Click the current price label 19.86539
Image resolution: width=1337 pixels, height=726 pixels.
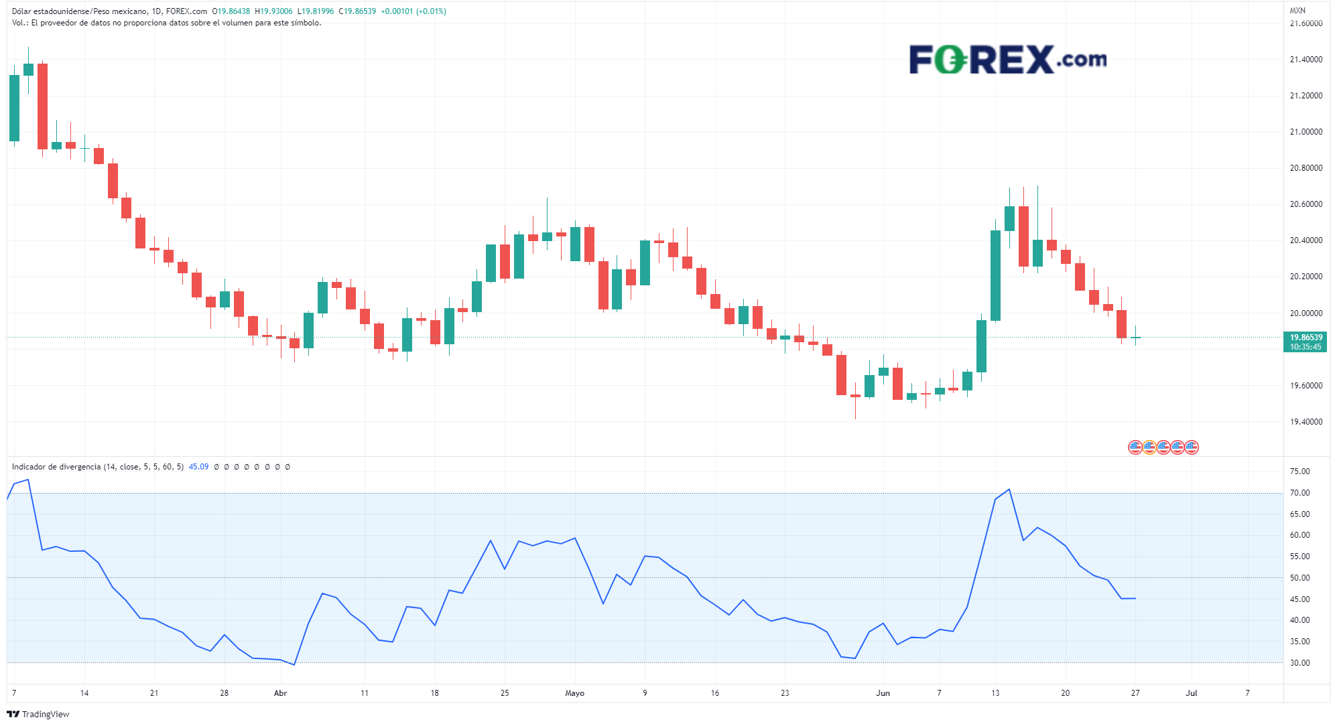(x=1306, y=337)
